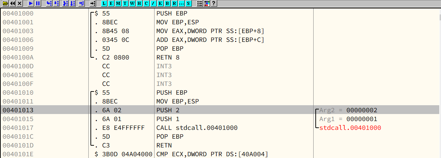Viewport: 441px width, 158px height.
Task: Open Call stack with K button
Action: click(161, 4)
